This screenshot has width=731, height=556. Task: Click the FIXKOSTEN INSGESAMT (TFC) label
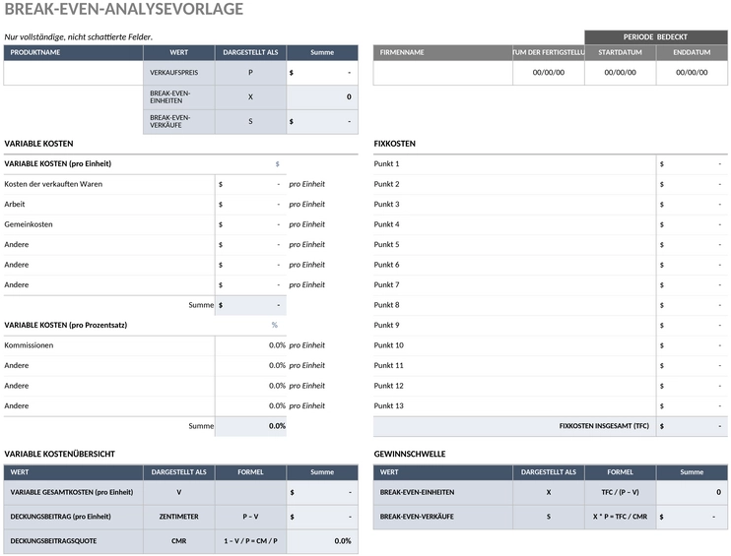[x=604, y=426]
